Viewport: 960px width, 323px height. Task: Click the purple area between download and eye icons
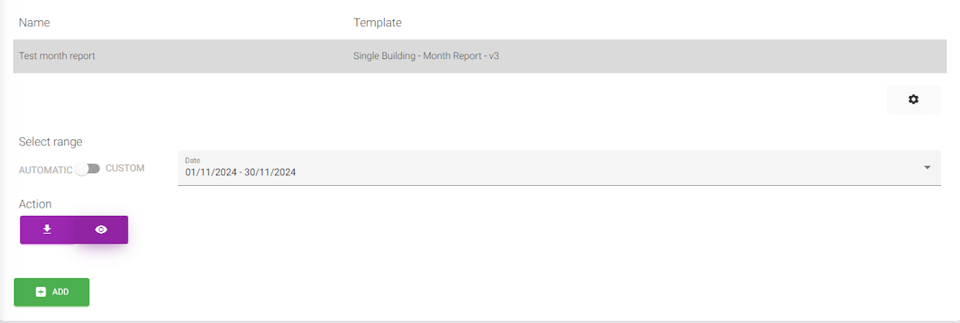73,229
